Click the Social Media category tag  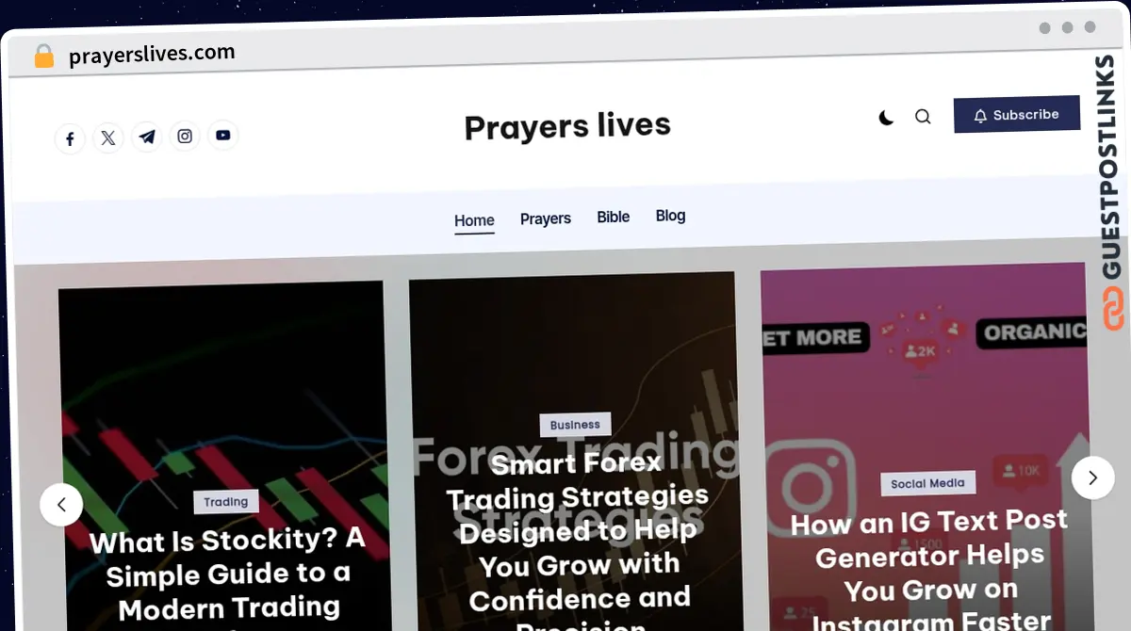click(x=928, y=483)
